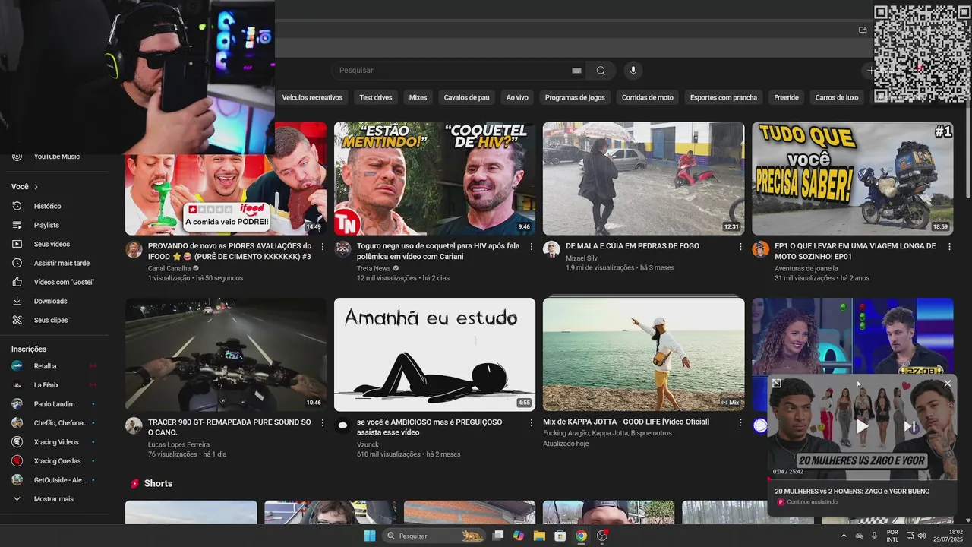The height and width of the screenshot is (547, 972).
Task: Open Google Chrome from the taskbar
Action: pos(581,536)
